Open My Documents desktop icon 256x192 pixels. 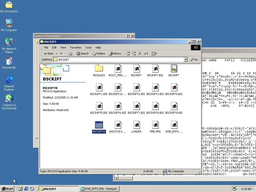(x=9, y=7)
